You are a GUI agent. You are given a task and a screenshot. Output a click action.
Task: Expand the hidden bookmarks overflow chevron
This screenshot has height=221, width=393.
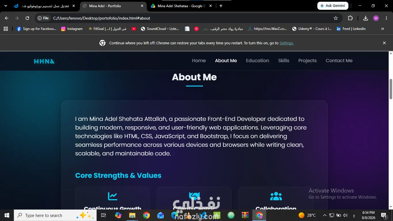coord(383,29)
